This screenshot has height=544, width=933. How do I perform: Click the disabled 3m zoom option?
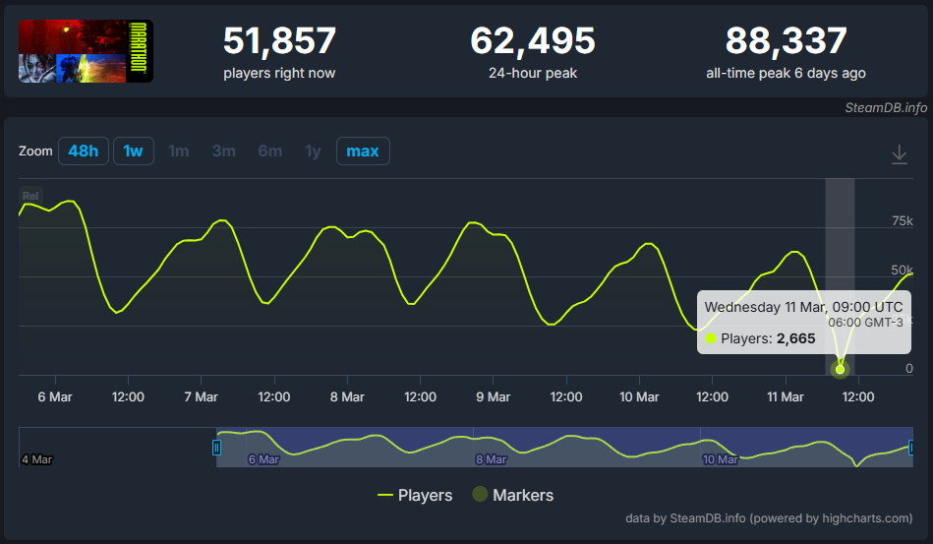click(224, 151)
